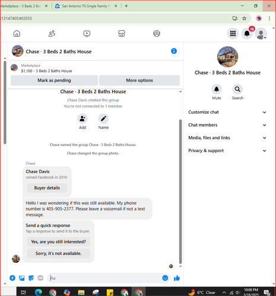Image resolution: width=276 pixels, height=296 pixels.
Task: Open Task View on the taskbar
Action: point(23,292)
